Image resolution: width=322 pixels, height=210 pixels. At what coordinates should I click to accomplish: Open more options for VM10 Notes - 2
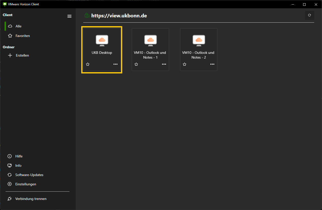coord(212,64)
